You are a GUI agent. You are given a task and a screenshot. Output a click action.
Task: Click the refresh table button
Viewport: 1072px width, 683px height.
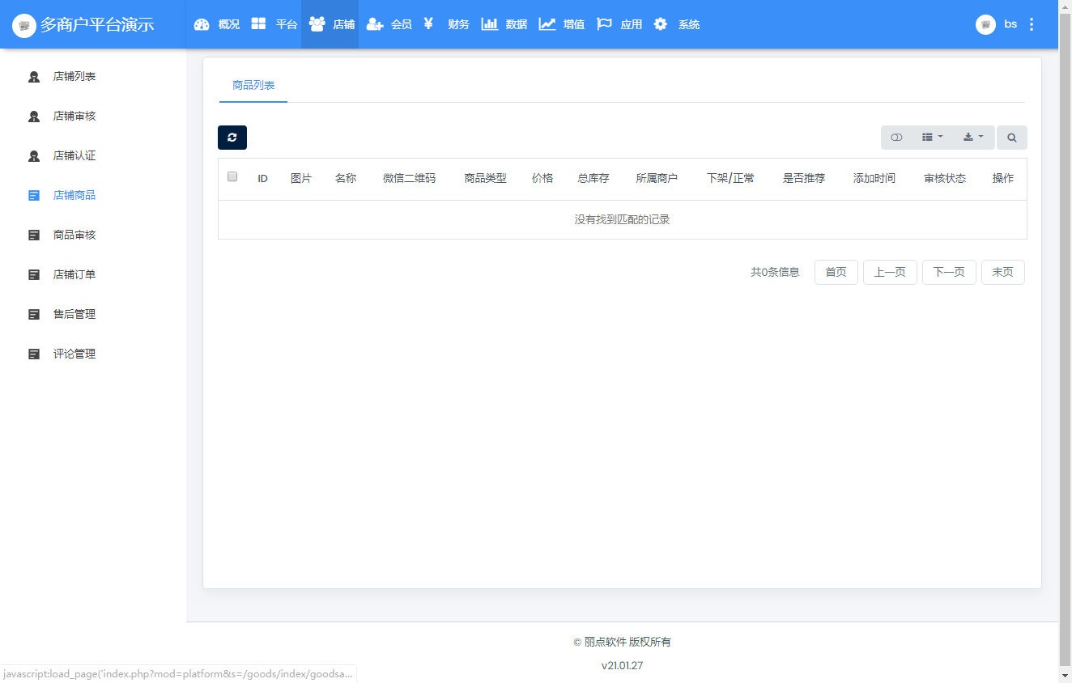(232, 138)
